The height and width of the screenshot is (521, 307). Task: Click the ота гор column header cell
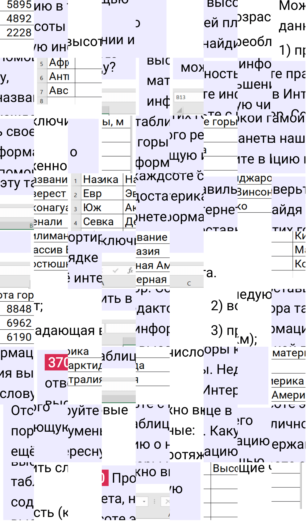(17, 295)
